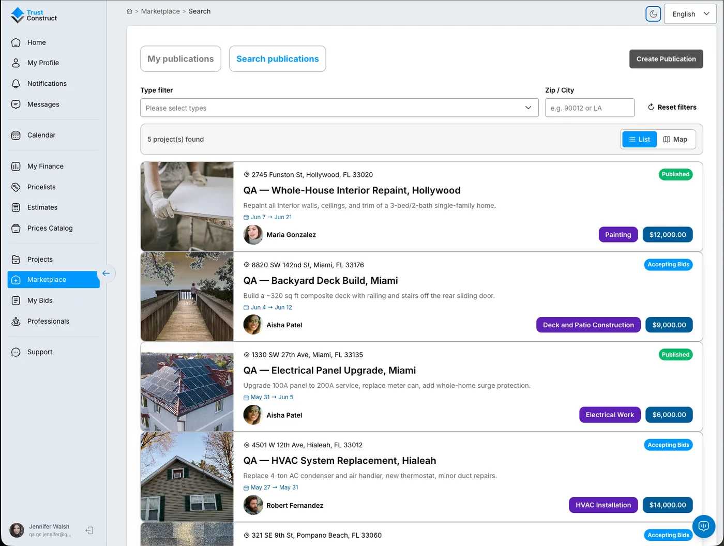Viewport: 724px width, 546px height.
Task: Click the Create Publication button
Action: coord(666,59)
